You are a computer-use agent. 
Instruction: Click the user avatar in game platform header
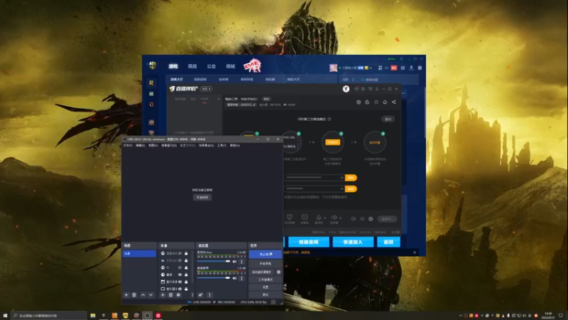click(x=333, y=68)
